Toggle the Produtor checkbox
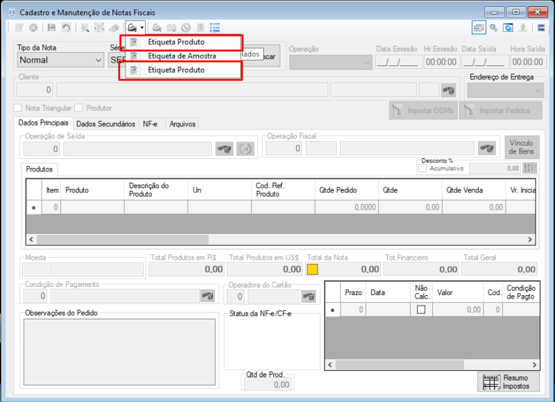The image size is (555, 402). pos(78,108)
